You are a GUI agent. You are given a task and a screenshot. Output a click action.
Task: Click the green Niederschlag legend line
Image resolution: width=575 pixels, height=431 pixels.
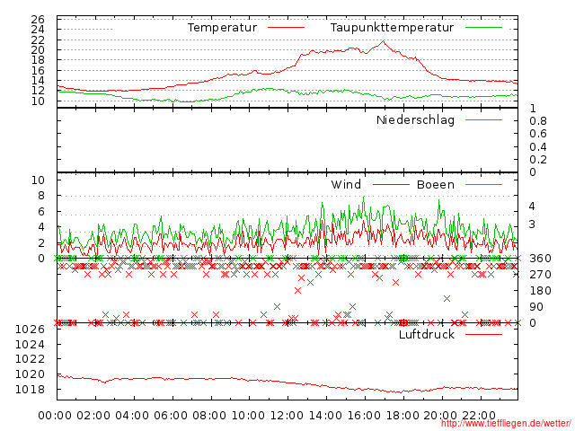483,119
